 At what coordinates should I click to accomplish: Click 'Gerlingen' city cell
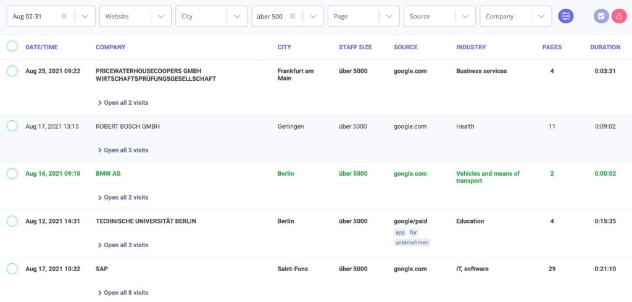(x=291, y=126)
